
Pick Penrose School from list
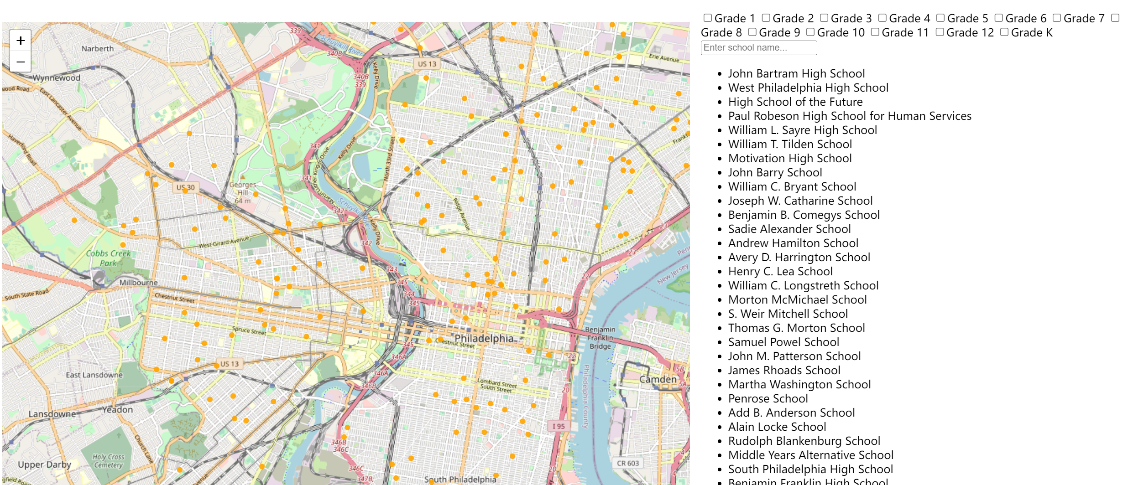coord(768,398)
